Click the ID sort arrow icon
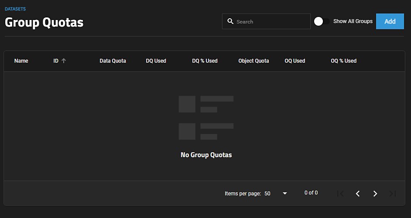 tap(64, 61)
